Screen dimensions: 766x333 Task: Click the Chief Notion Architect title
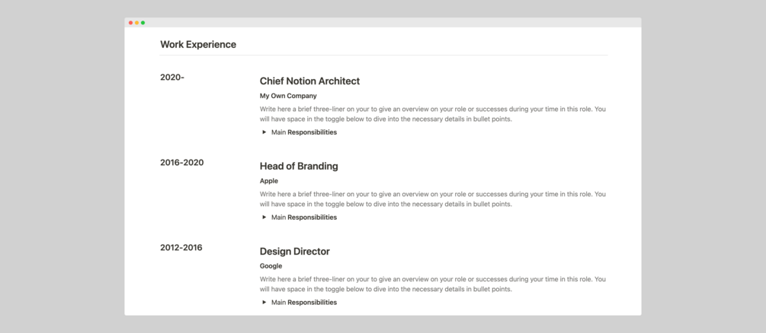309,81
